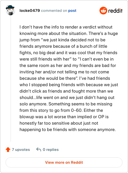Click the reply arrow icon
The image size is (128, 173).
coord(39,150)
